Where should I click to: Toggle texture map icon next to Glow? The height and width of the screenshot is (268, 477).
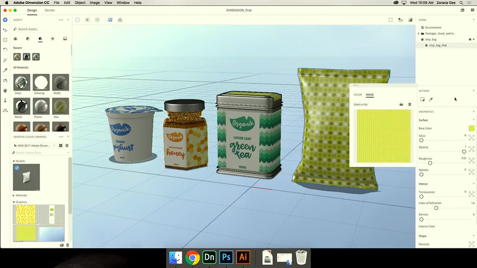coord(471,138)
